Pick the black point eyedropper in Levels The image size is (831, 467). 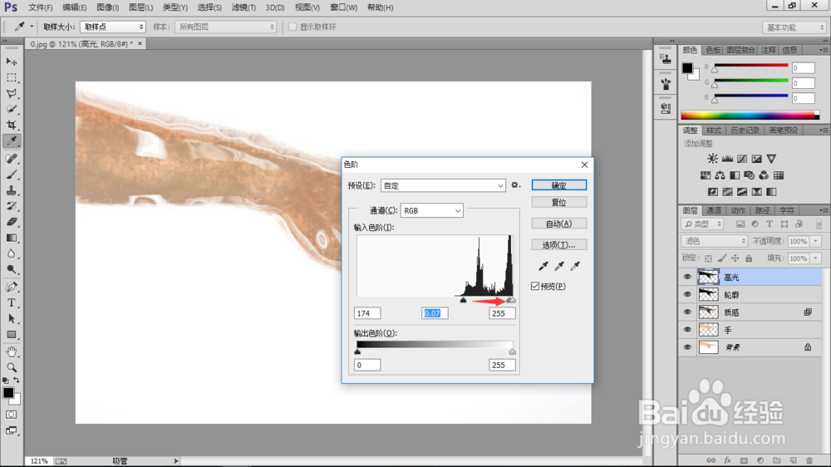(543, 266)
